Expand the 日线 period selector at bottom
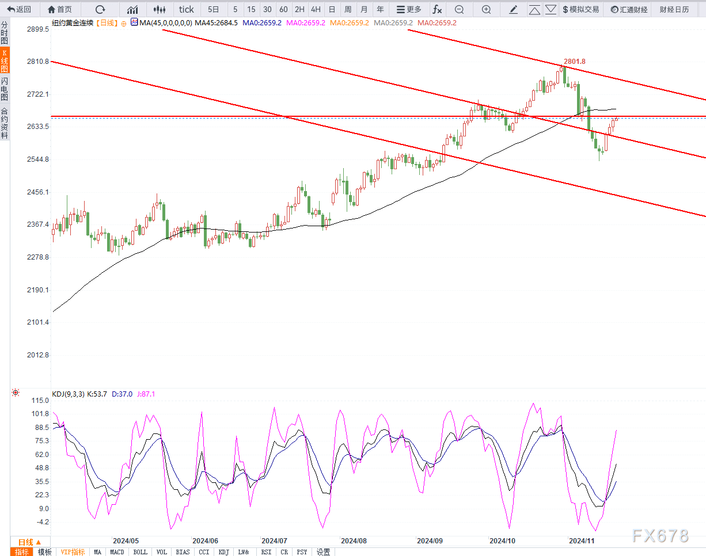The height and width of the screenshot is (556, 706). [30, 542]
